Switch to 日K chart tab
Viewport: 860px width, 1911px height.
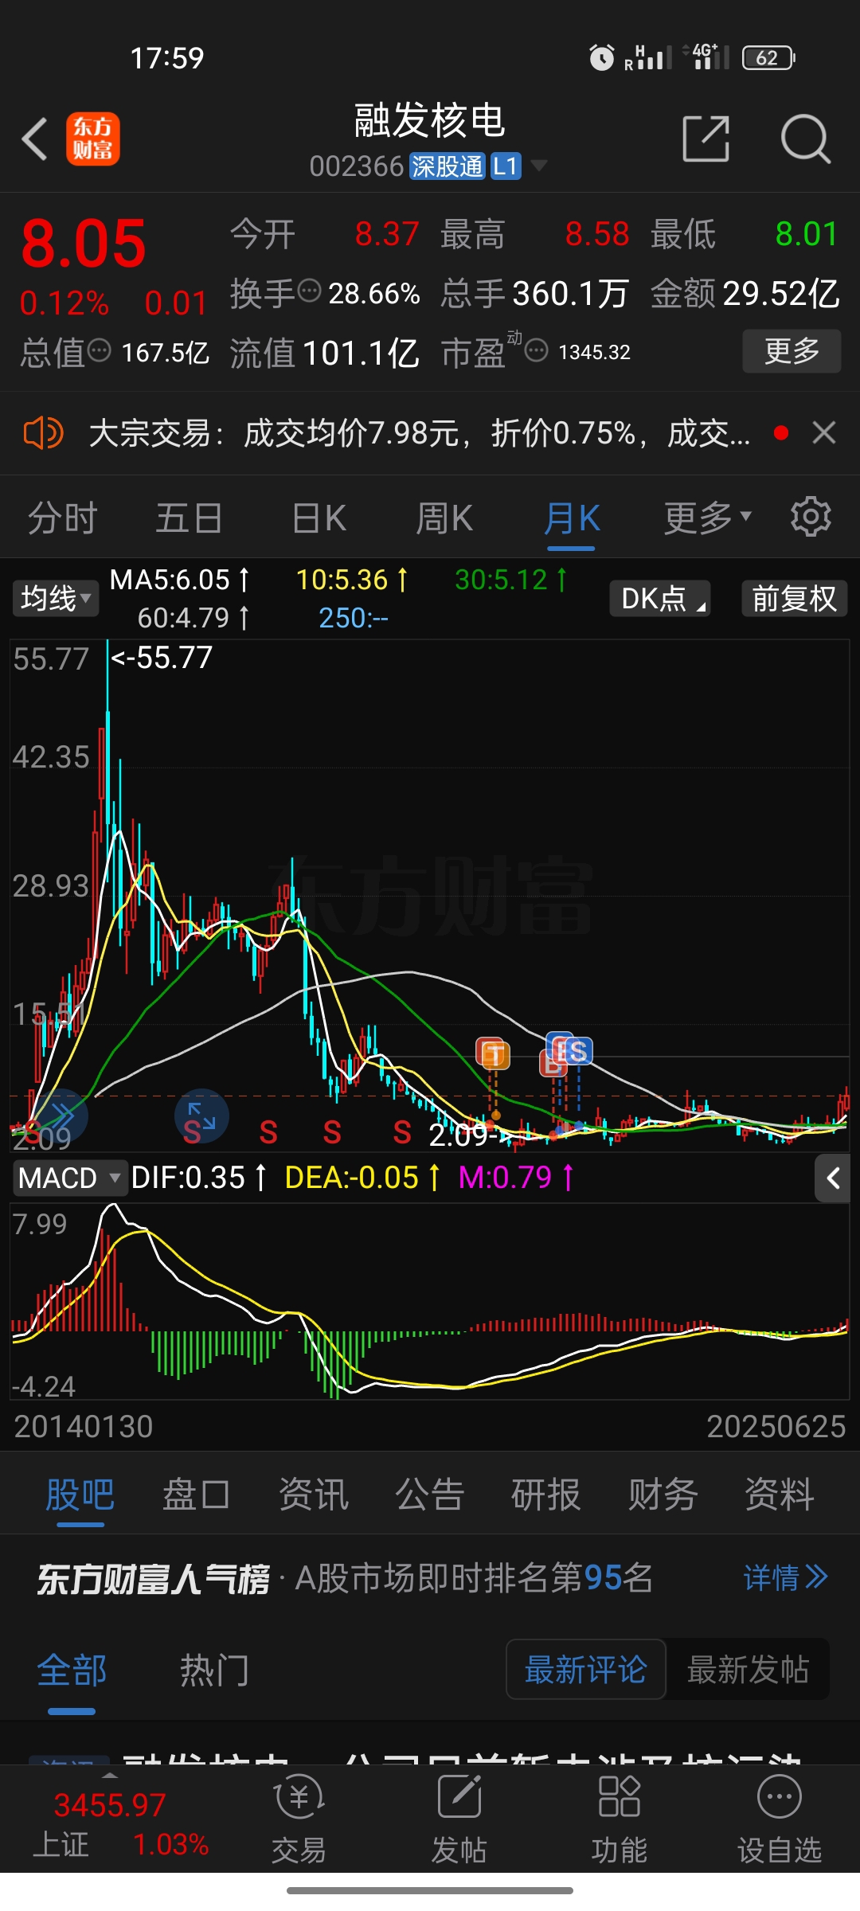pos(319,518)
